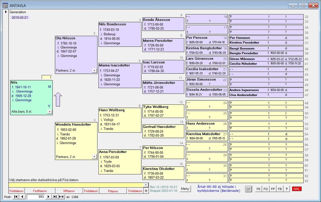Screen dimensions: 321x202
Task: Click the yellow start name input field
Action: pos(76,185)
